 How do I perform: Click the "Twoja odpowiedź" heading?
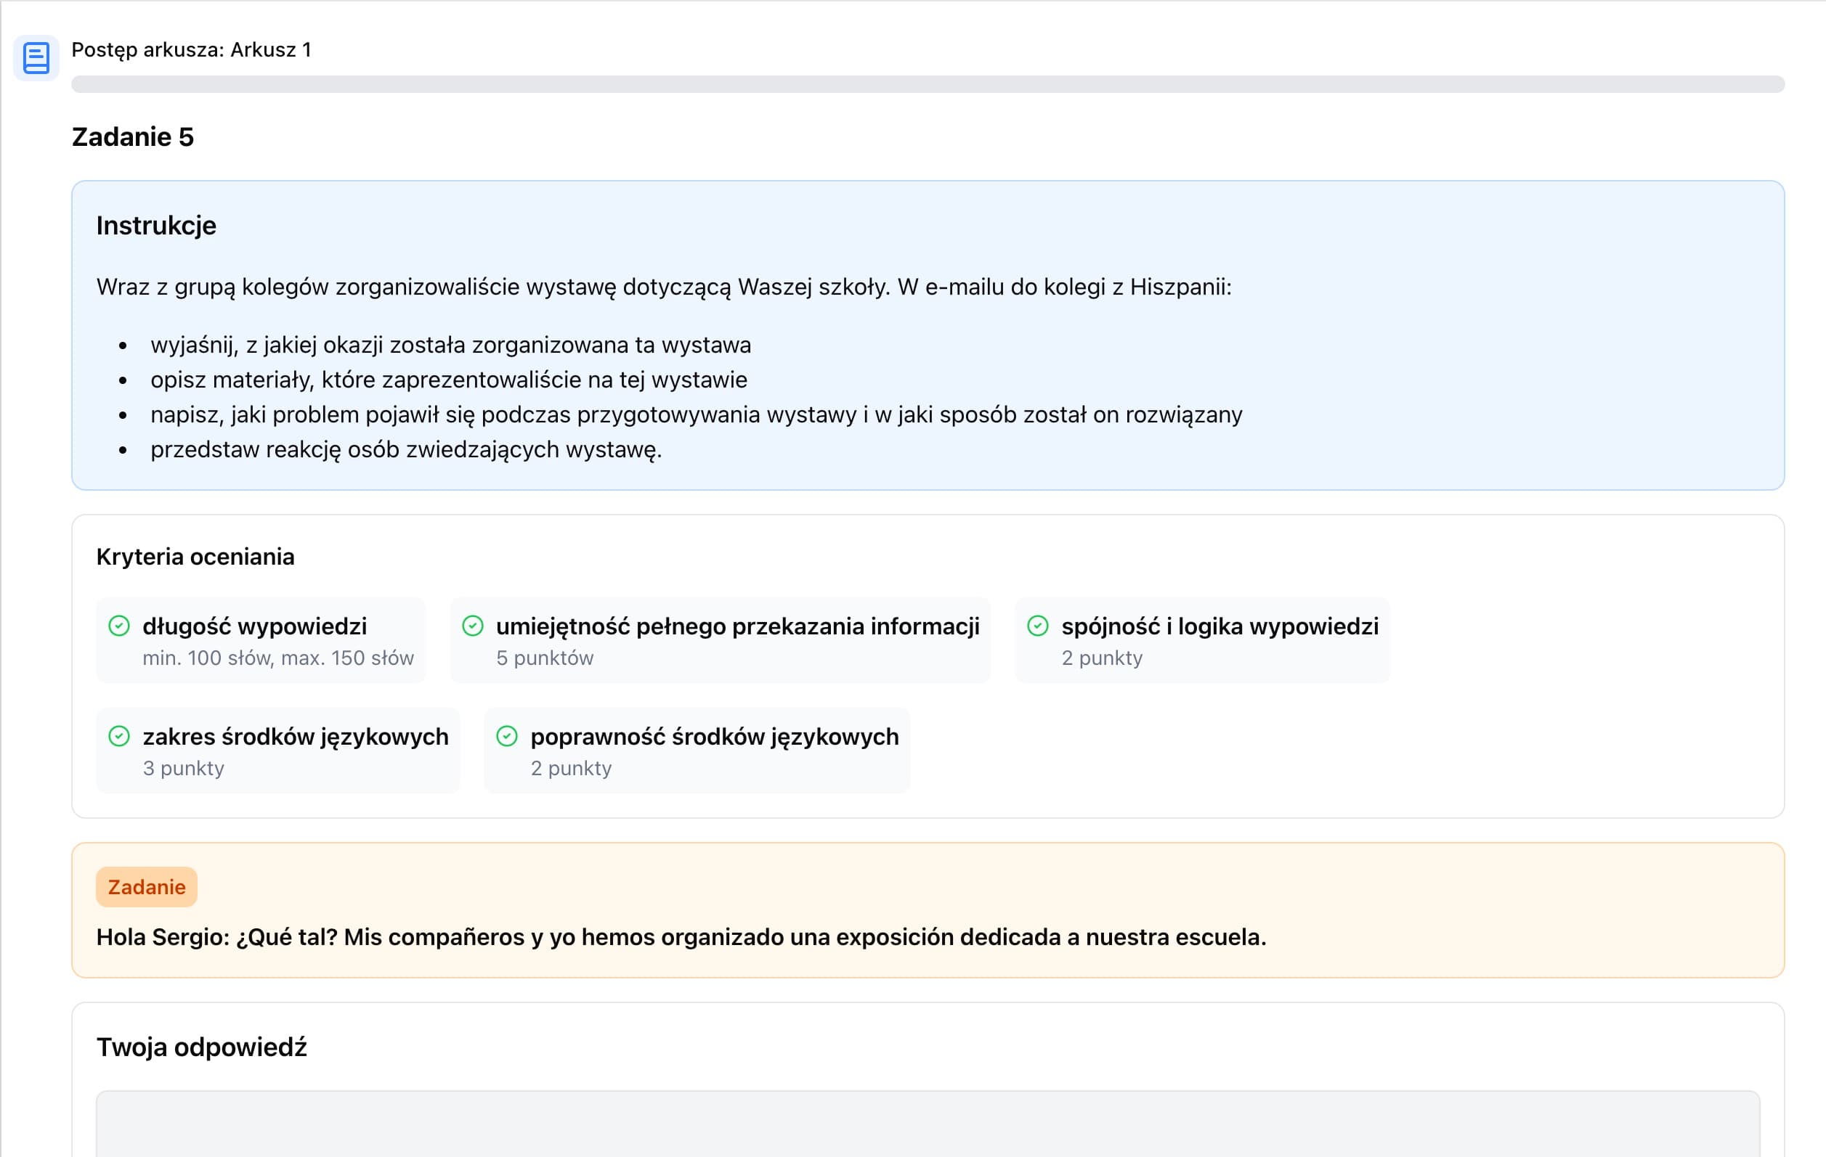pos(201,1047)
